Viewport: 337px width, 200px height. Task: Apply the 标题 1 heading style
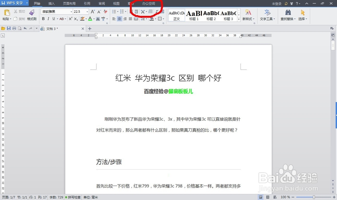194,15
